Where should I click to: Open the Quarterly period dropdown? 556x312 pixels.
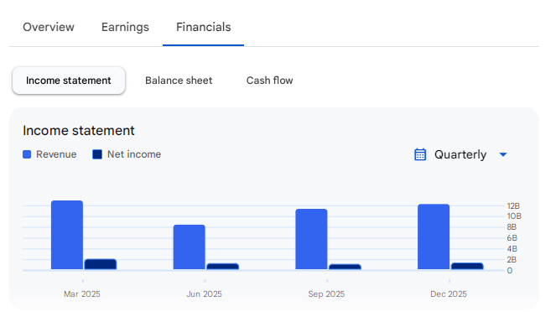click(460, 154)
